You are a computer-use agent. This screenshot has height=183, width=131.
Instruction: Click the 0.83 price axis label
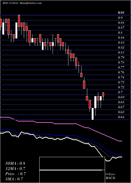click(121, 42)
